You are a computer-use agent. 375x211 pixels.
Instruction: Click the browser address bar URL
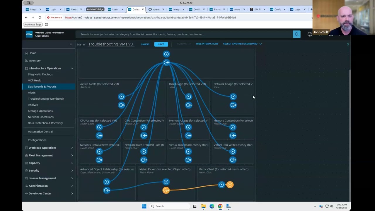point(150,18)
